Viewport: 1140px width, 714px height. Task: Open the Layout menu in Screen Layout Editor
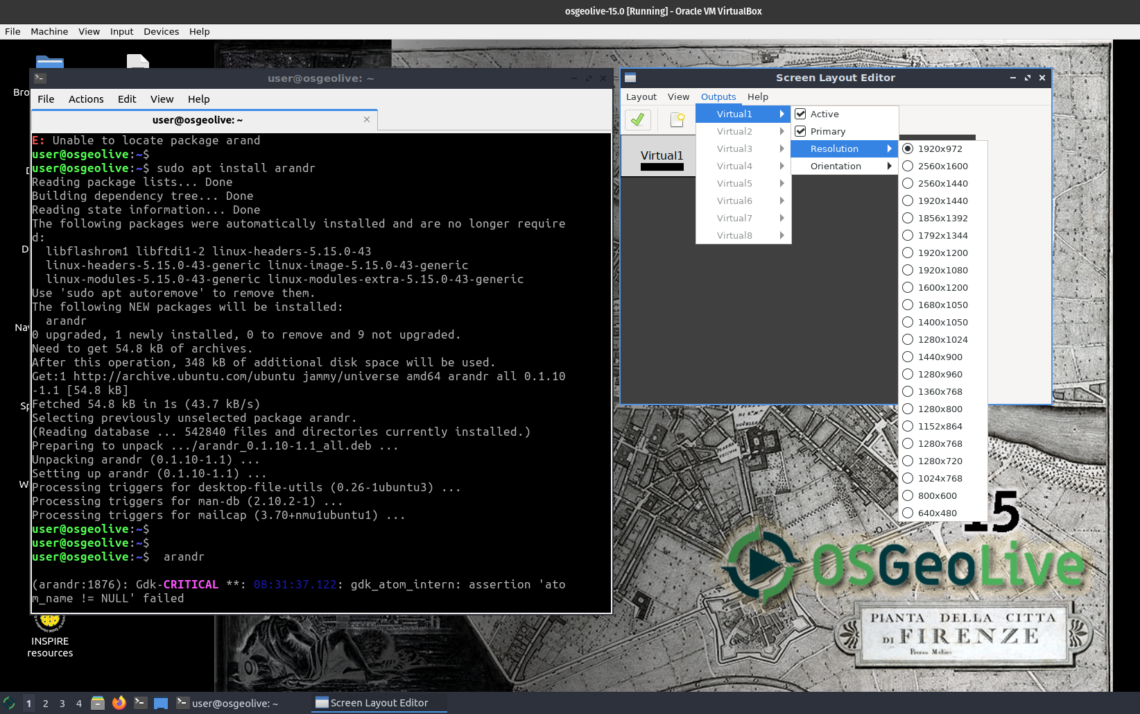coord(641,96)
